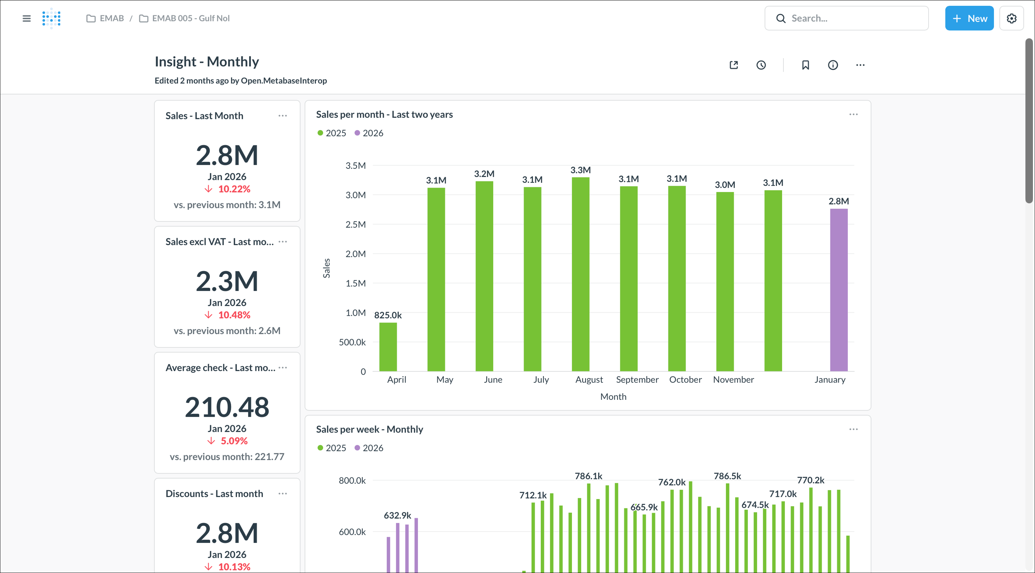Screen dimensions: 1035x573
Task: Open dashboard ellipsis more-actions menu
Action: pyautogui.click(x=860, y=65)
